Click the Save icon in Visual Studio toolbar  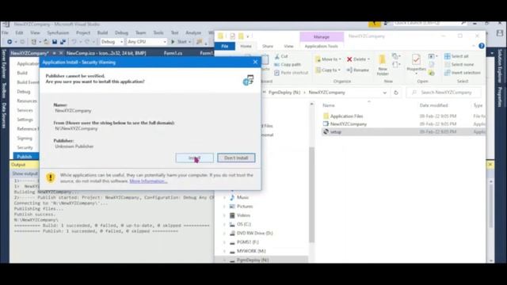click(x=55, y=42)
